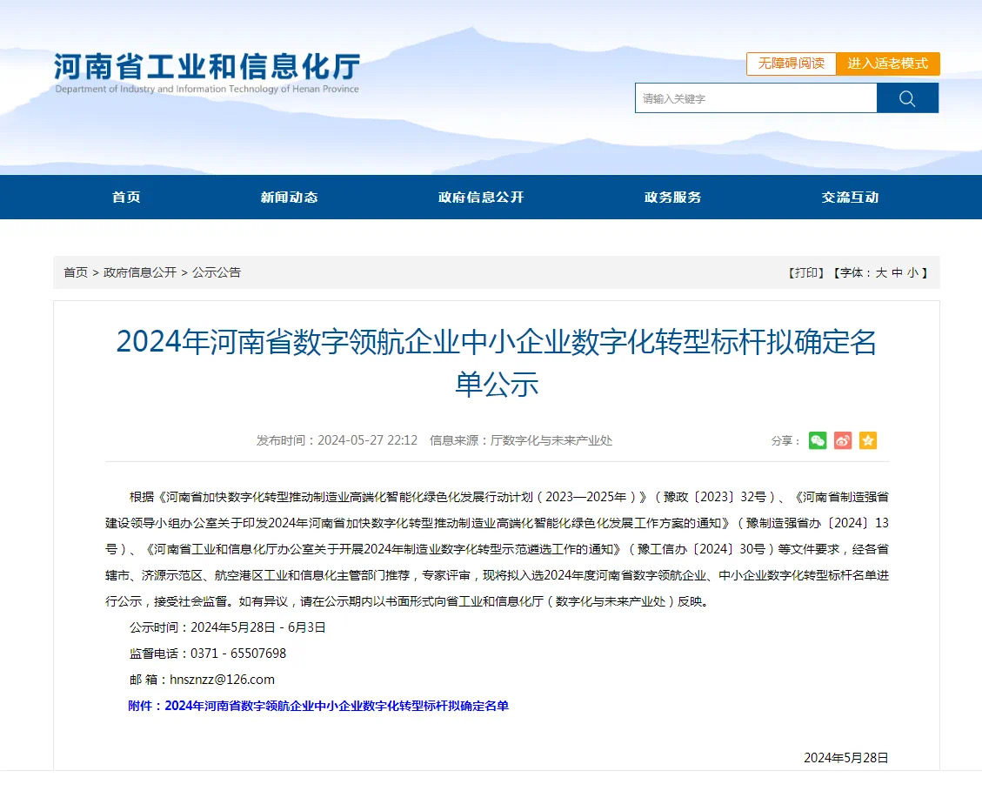Go to 公示公告 in the breadcrumb
The width and height of the screenshot is (982, 791).
(x=217, y=272)
